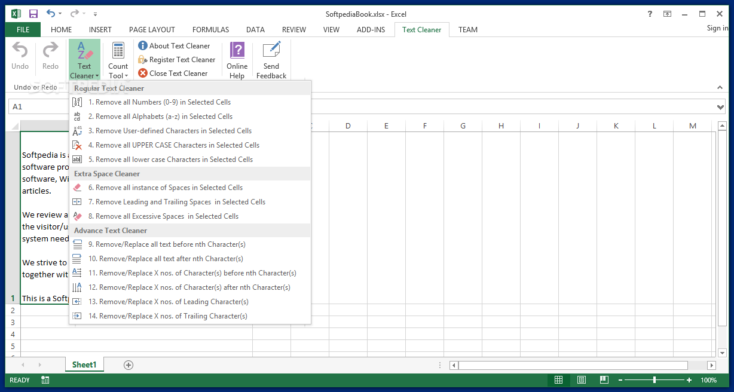Viewport: 734px width, 392px height.
Task: Click the zoom in plus button
Action: pyautogui.click(x=689, y=380)
